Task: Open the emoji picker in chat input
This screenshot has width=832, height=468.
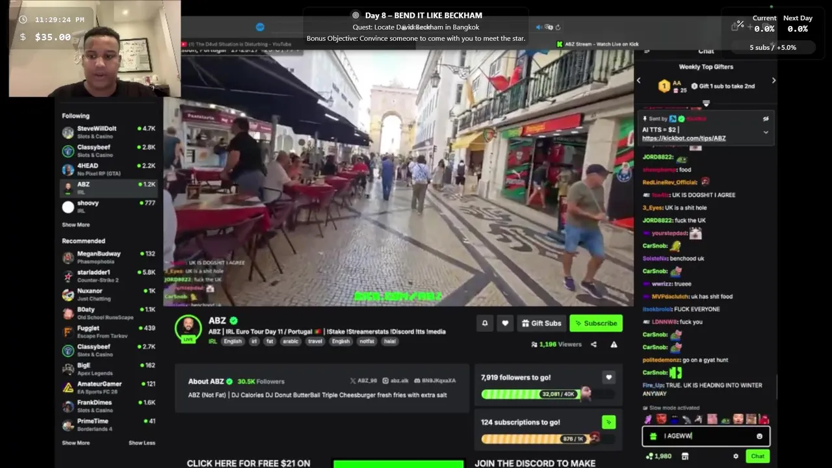Action: click(x=759, y=436)
